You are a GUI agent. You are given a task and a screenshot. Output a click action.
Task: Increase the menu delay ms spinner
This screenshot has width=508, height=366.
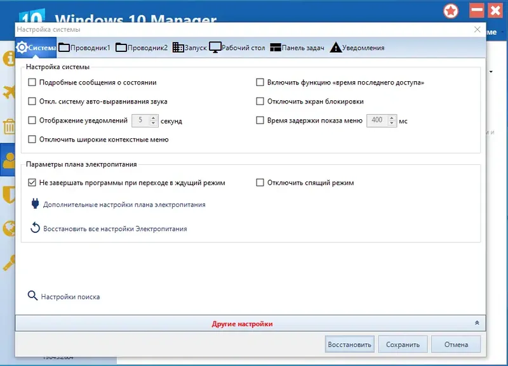pyautogui.click(x=392, y=118)
